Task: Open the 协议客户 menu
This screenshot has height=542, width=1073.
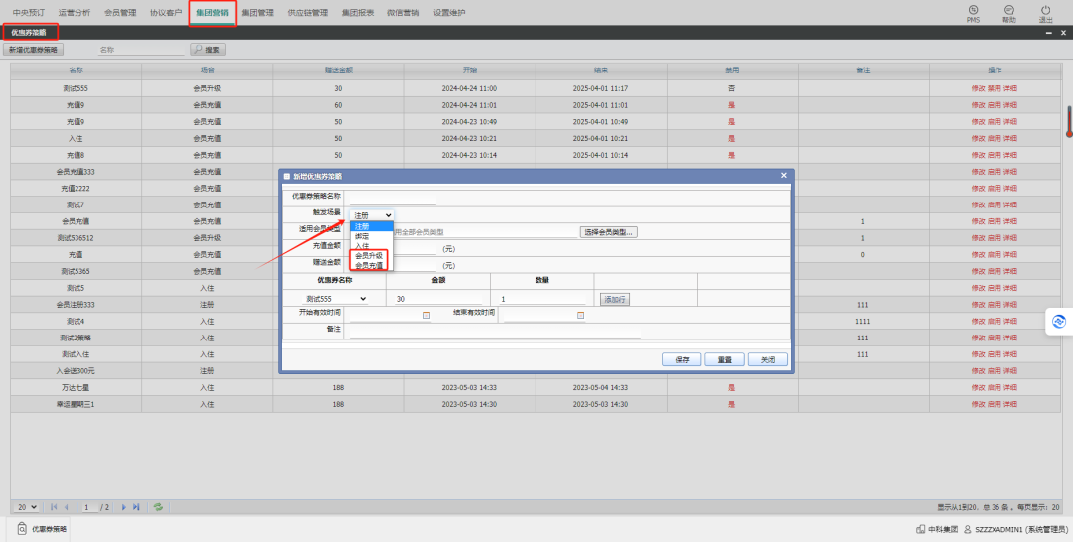Action: point(166,12)
